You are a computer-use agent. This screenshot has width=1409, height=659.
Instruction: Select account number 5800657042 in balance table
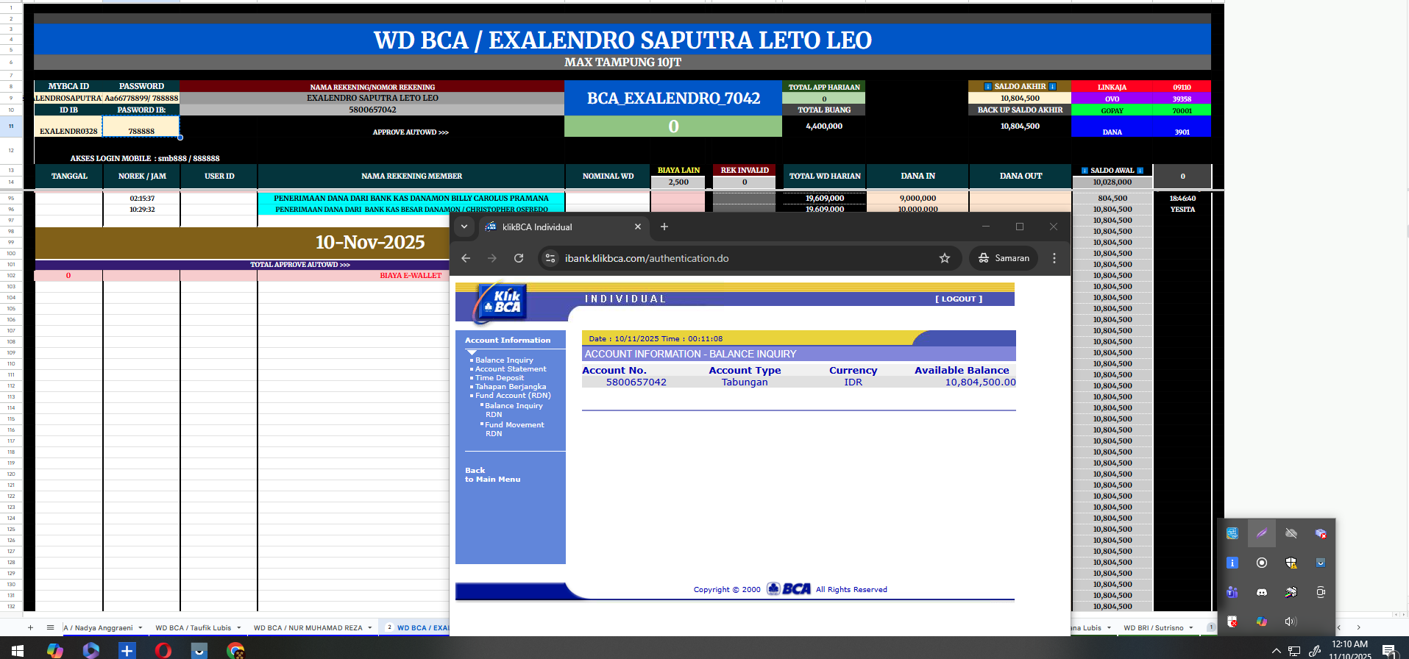tap(636, 382)
